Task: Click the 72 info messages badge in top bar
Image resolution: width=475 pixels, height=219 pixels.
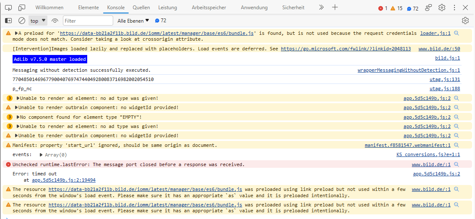Action: [x=412, y=8]
